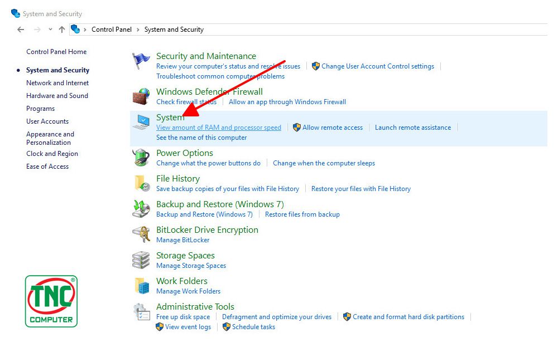
Task: Click the Security and Maintenance flag icon
Action: coord(141,61)
